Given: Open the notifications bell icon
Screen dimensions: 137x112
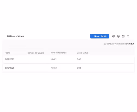Looking at the screenshot, I should click(128, 36).
